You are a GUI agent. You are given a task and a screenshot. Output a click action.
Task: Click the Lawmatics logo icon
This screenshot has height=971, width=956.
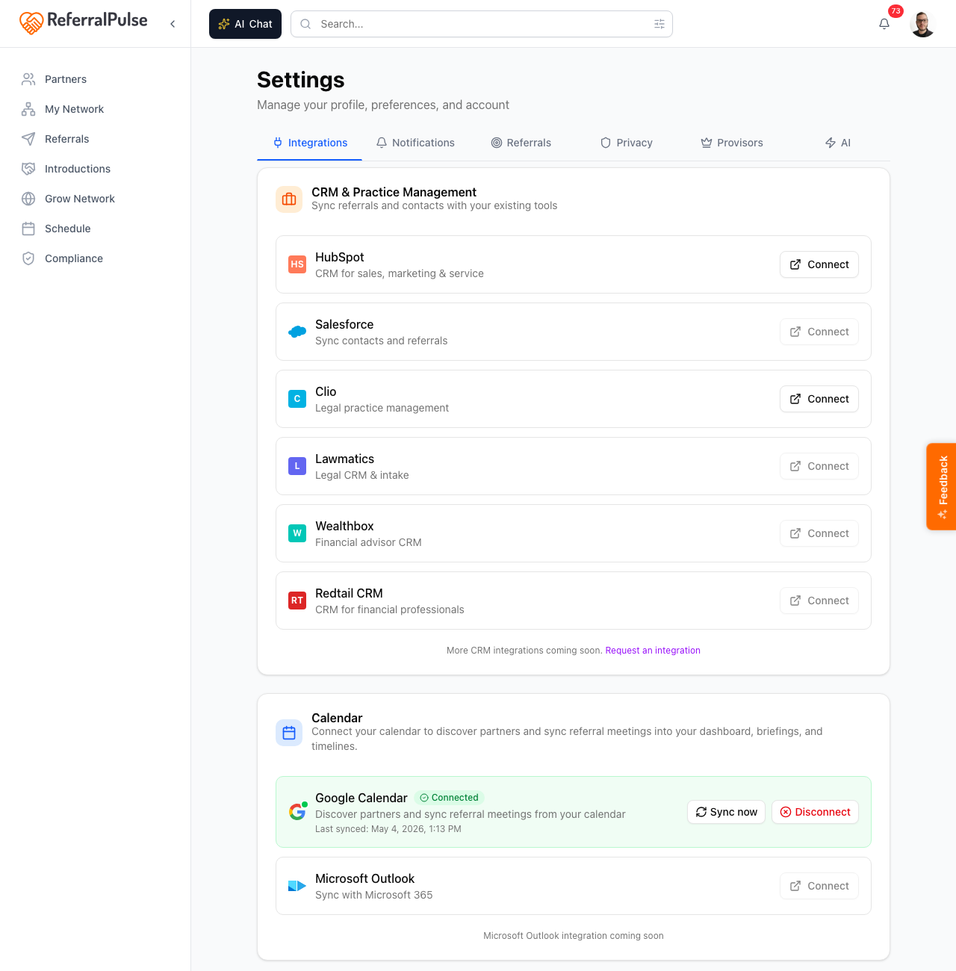point(297,466)
